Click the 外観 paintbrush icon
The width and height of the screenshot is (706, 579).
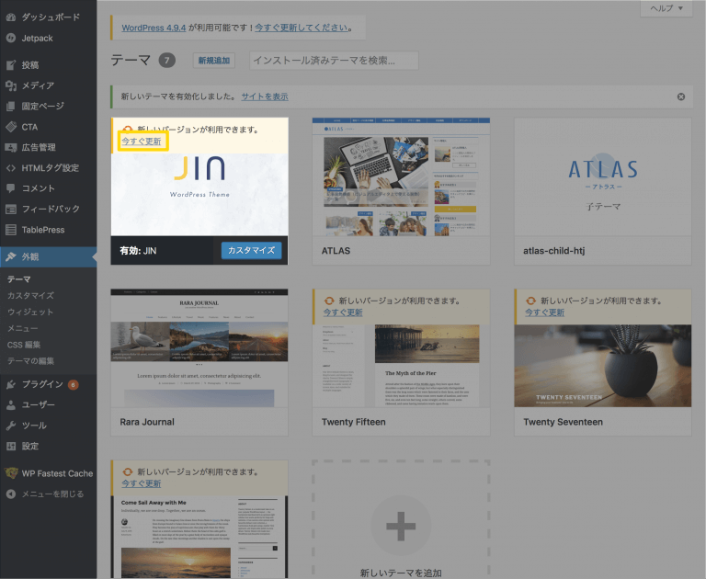pos(11,256)
